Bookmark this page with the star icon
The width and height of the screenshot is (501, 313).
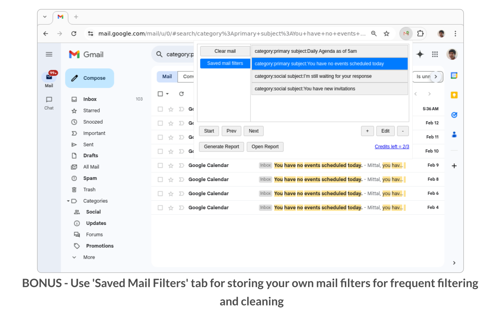click(x=386, y=34)
